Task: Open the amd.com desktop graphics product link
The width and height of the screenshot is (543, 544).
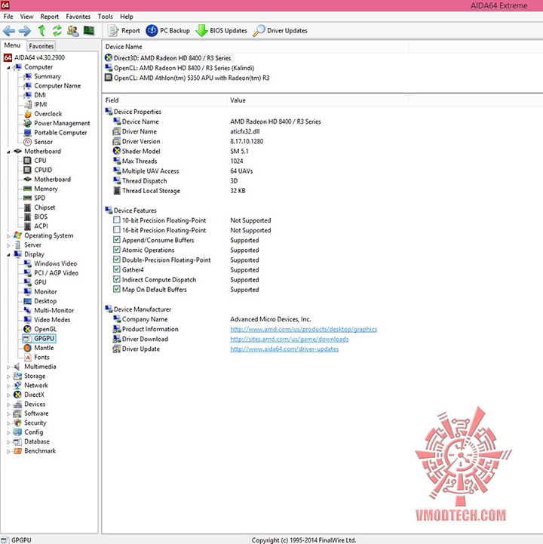Action: tap(304, 329)
